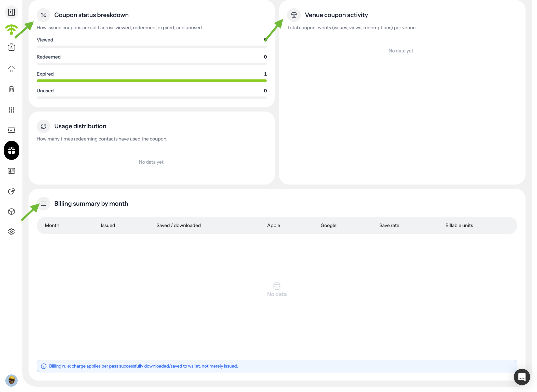The height and width of the screenshot is (392, 537).
Task: Click the empty Unused progress bar
Action: [x=152, y=98]
